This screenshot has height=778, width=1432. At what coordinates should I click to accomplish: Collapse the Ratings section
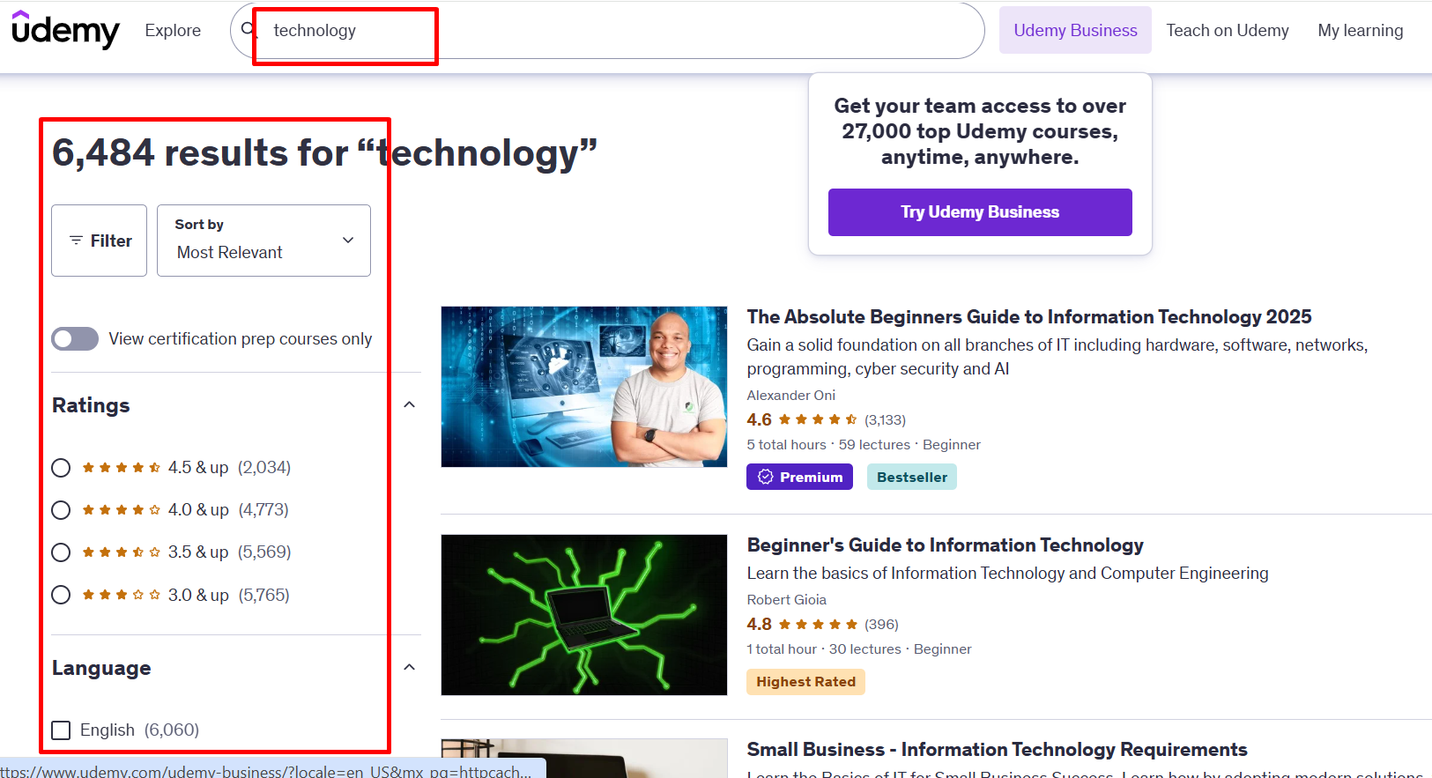(409, 405)
